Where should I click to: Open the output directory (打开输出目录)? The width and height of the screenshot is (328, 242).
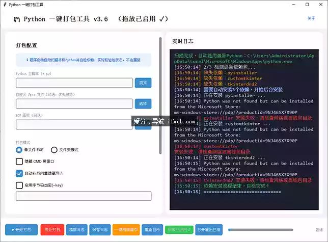tap(209, 230)
